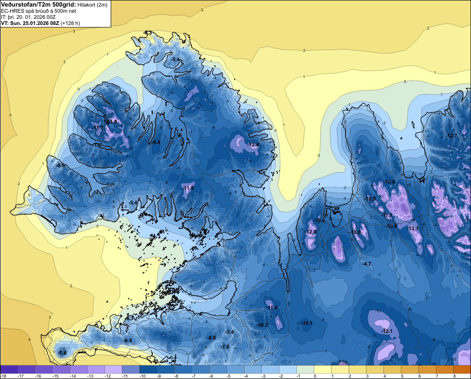Image resolution: width=471 pixels, height=379 pixels.
Task: Click the 'Hitakort (2m)' header label
Action: pyautogui.click(x=92, y=5)
